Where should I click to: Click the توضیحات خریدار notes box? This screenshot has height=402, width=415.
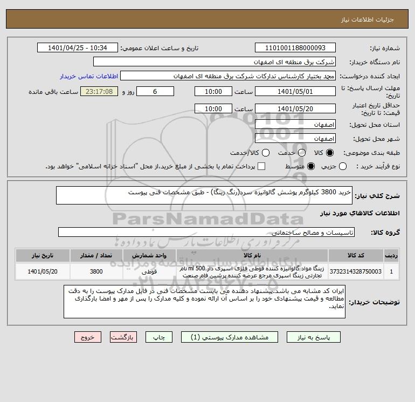205,302
